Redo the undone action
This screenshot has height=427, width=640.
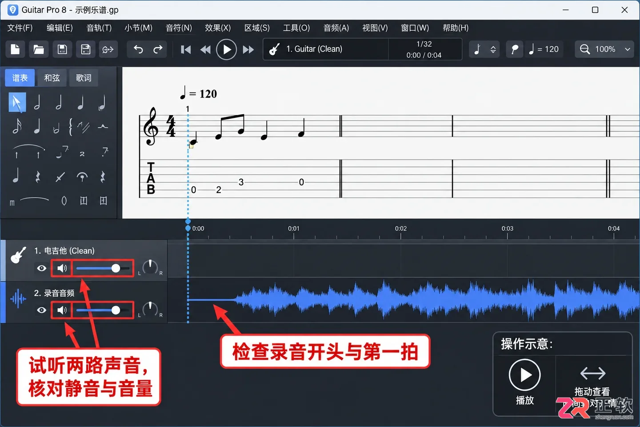pyautogui.click(x=158, y=49)
